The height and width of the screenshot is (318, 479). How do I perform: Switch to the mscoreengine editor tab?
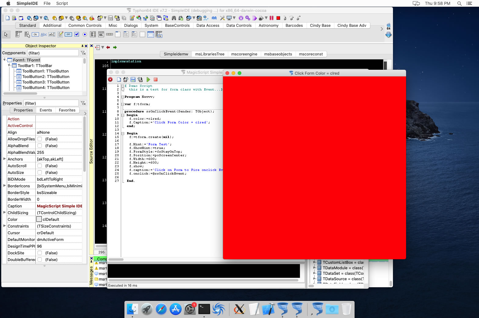pyautogui.click(x=244, y=54)
